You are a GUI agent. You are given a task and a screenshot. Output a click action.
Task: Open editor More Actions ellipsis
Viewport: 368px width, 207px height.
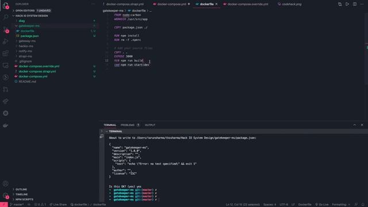coord(362,4)
